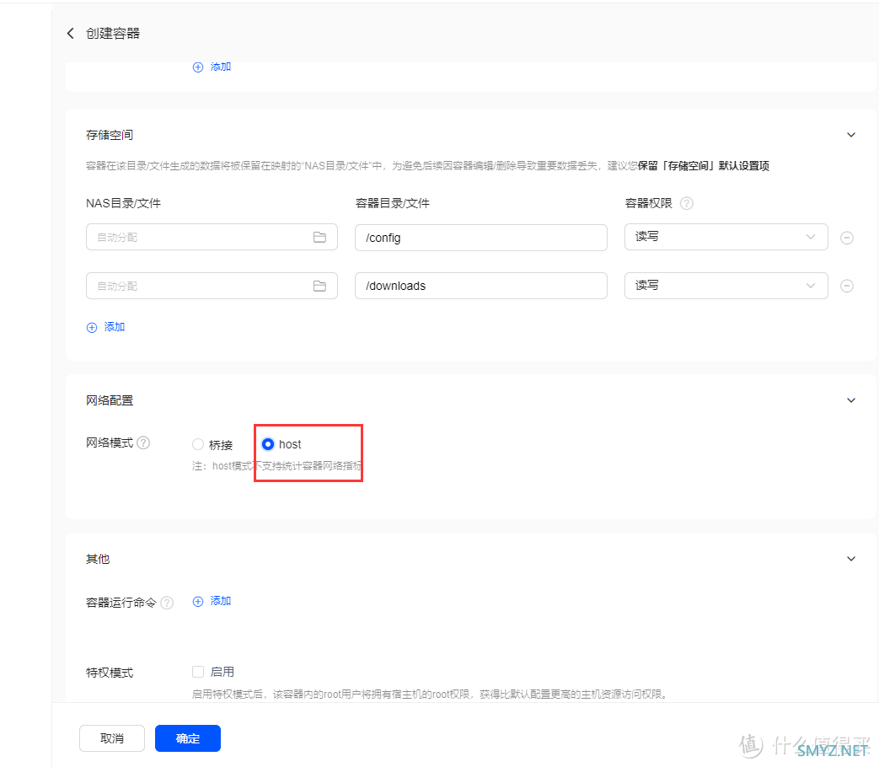Click the 网络配置 section heading
This screenshot has width=879, height=767.
110,400
